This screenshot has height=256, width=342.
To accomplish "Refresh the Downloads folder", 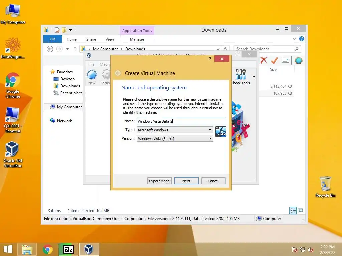I will coord(225,49).
